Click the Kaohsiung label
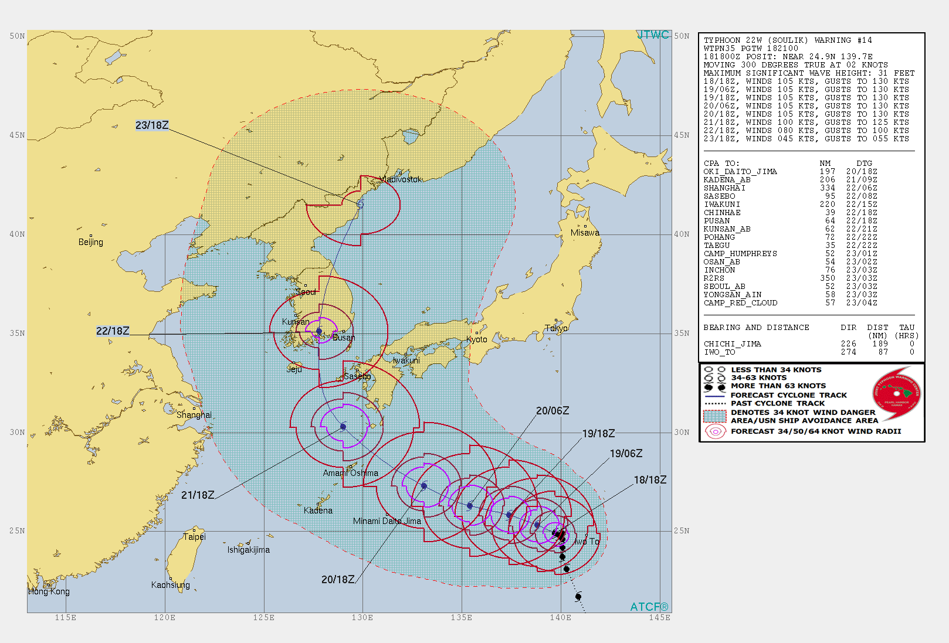This screenshot has height=643, width=949. 171,585
